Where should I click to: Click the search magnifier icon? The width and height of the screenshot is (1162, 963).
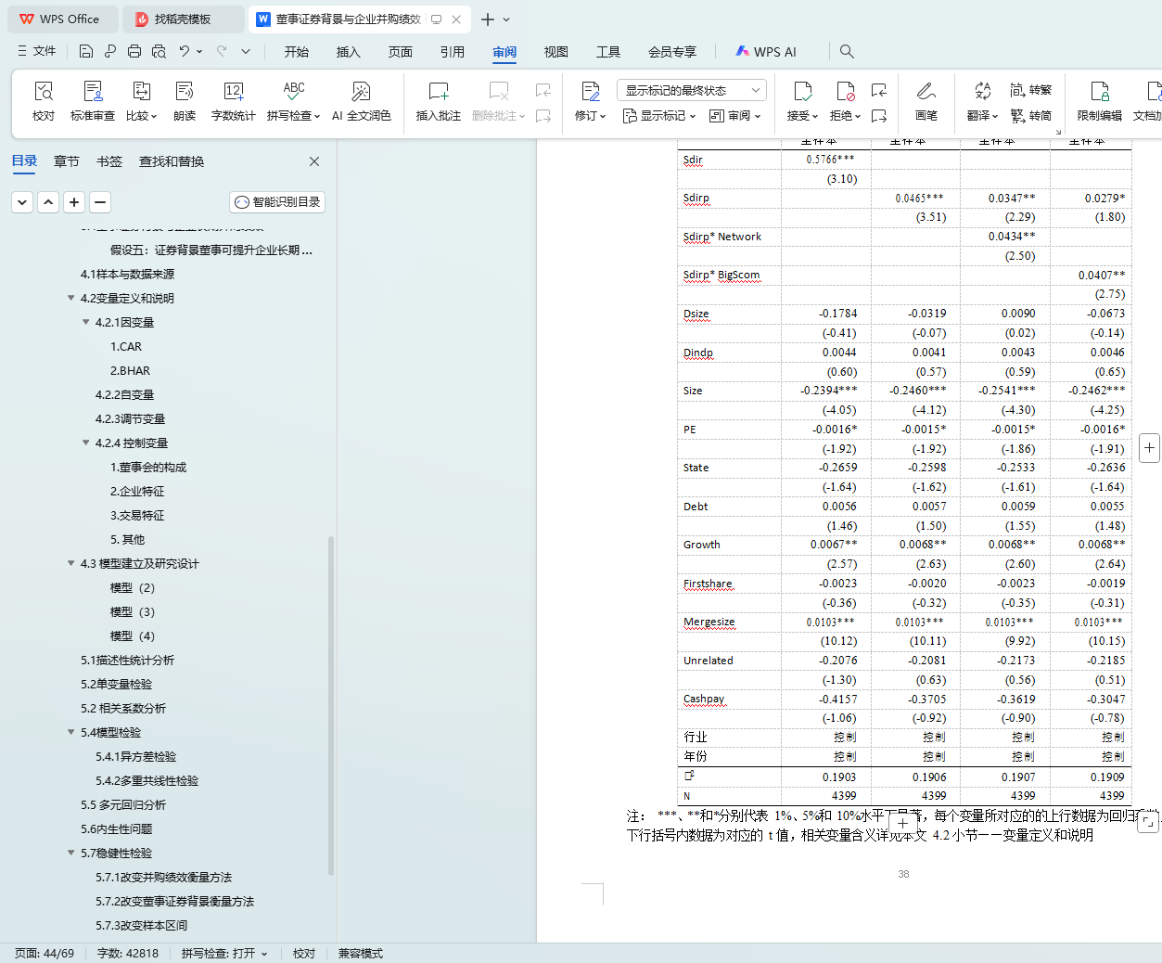point(847,51)
